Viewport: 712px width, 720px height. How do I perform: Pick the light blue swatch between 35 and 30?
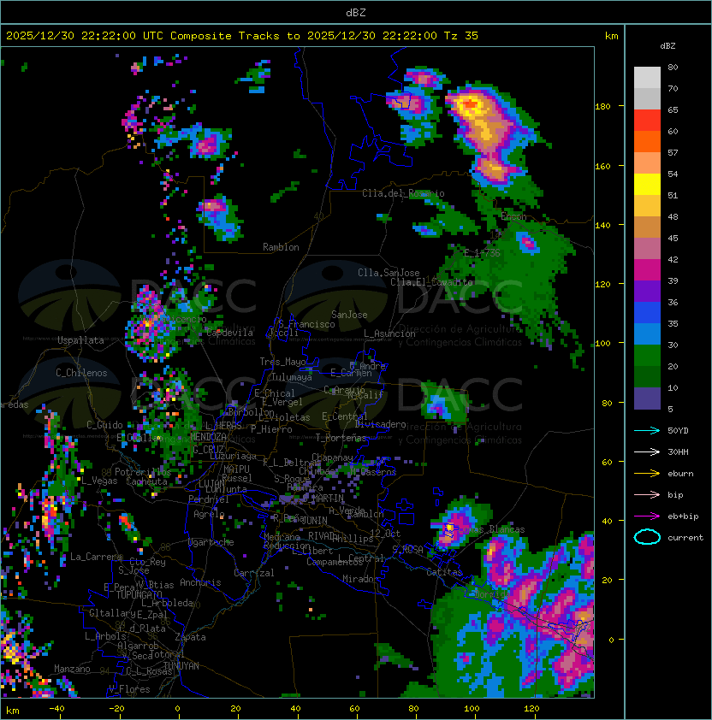647,333
